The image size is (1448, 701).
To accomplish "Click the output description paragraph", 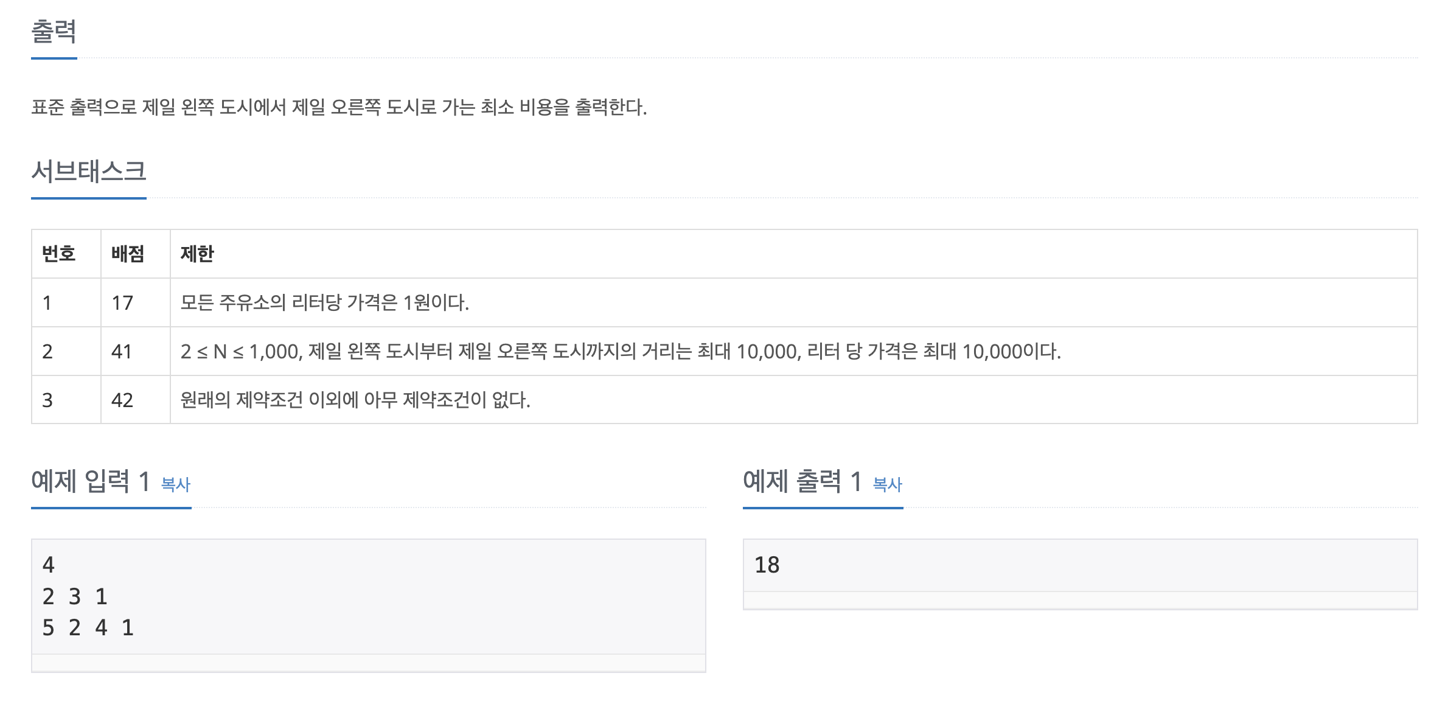I will [339, 107].
